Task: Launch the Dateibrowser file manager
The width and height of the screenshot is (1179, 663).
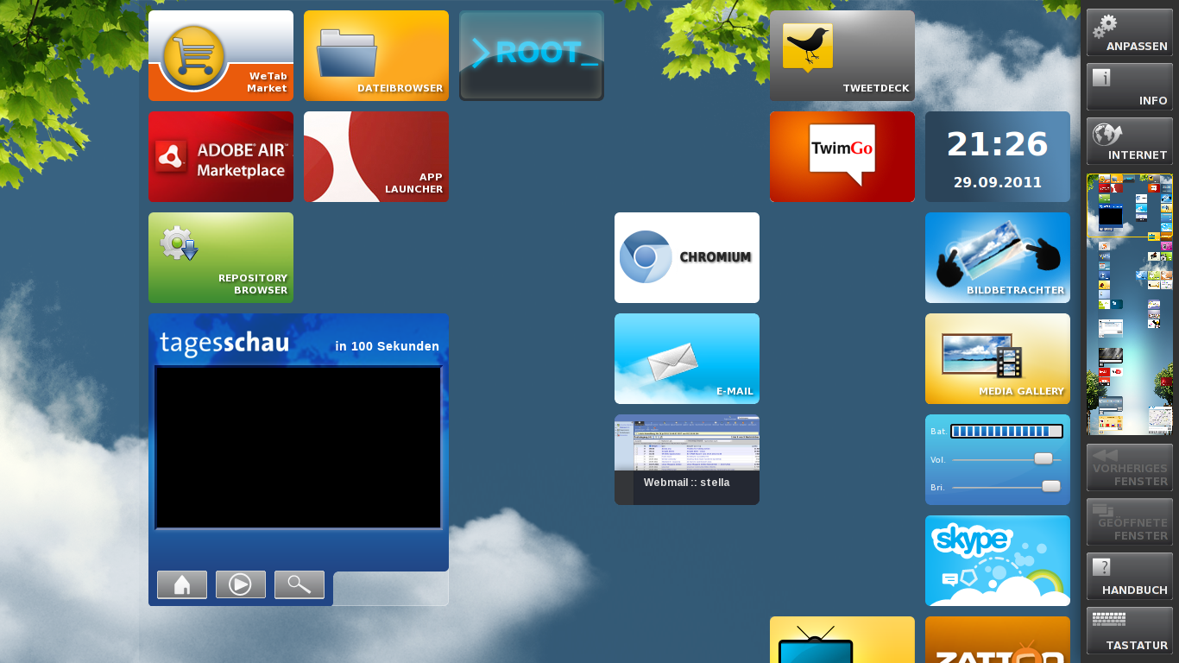Action: tap(376, 56)
